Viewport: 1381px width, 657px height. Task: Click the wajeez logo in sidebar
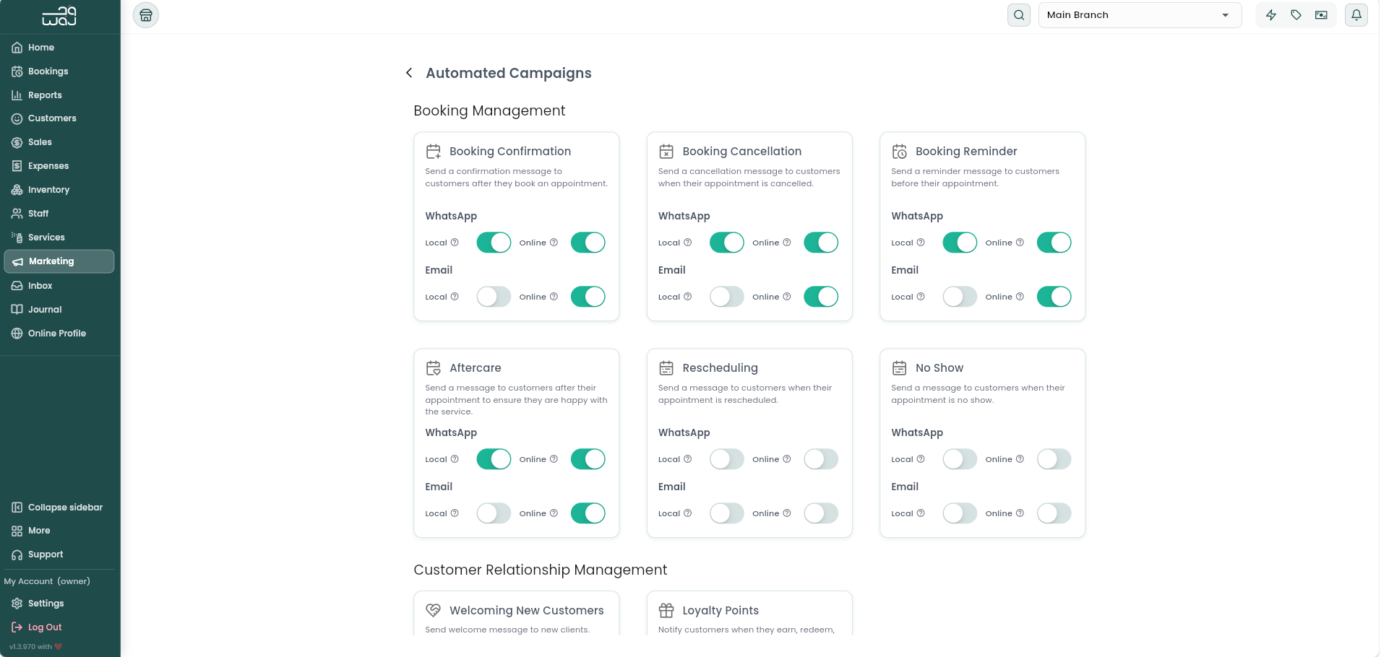[x=59, y=16]
